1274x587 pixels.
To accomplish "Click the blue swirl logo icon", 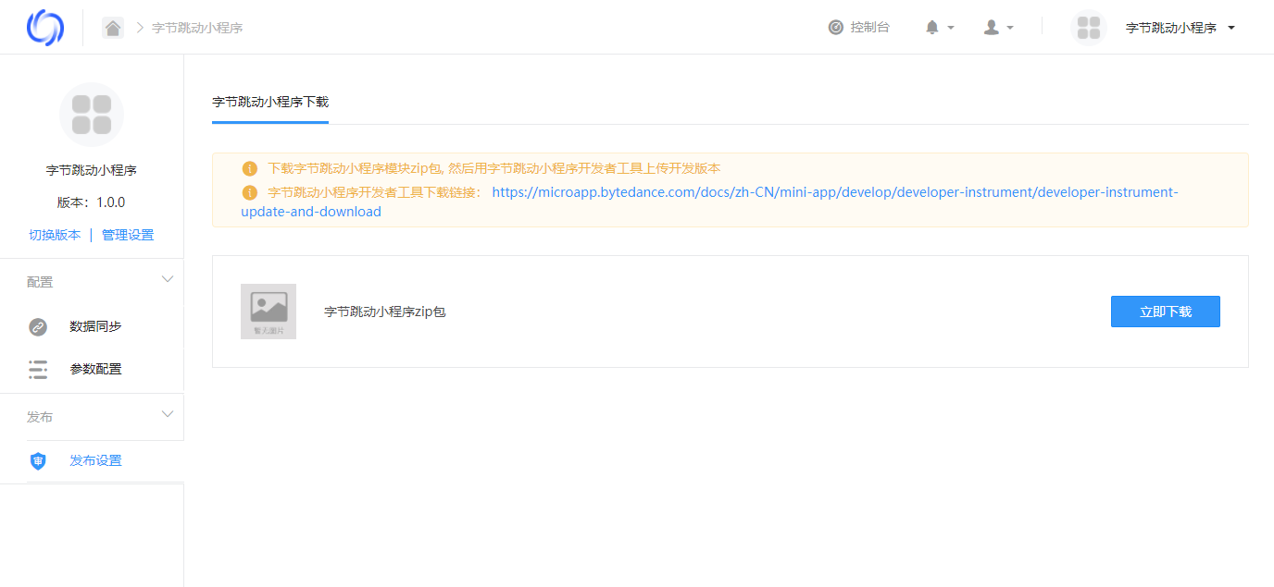I will click(x=45, y=27).
